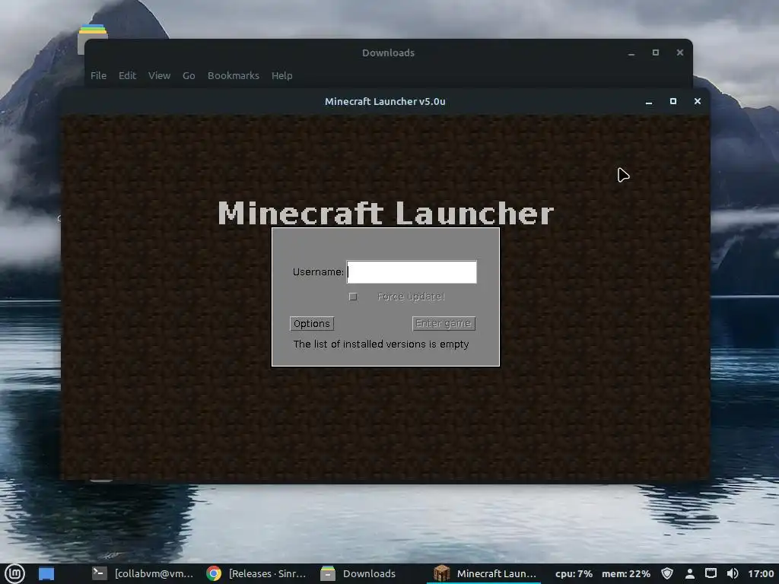
Task: Open Help menu in Downloads window
Action: [x=281, y=75]
